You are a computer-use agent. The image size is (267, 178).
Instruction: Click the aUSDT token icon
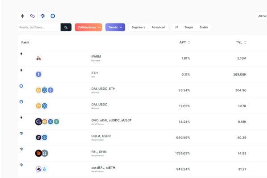click(57, 121)
